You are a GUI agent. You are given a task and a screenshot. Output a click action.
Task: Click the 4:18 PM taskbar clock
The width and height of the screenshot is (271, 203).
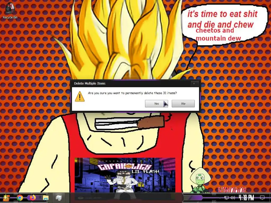[246, 197]
